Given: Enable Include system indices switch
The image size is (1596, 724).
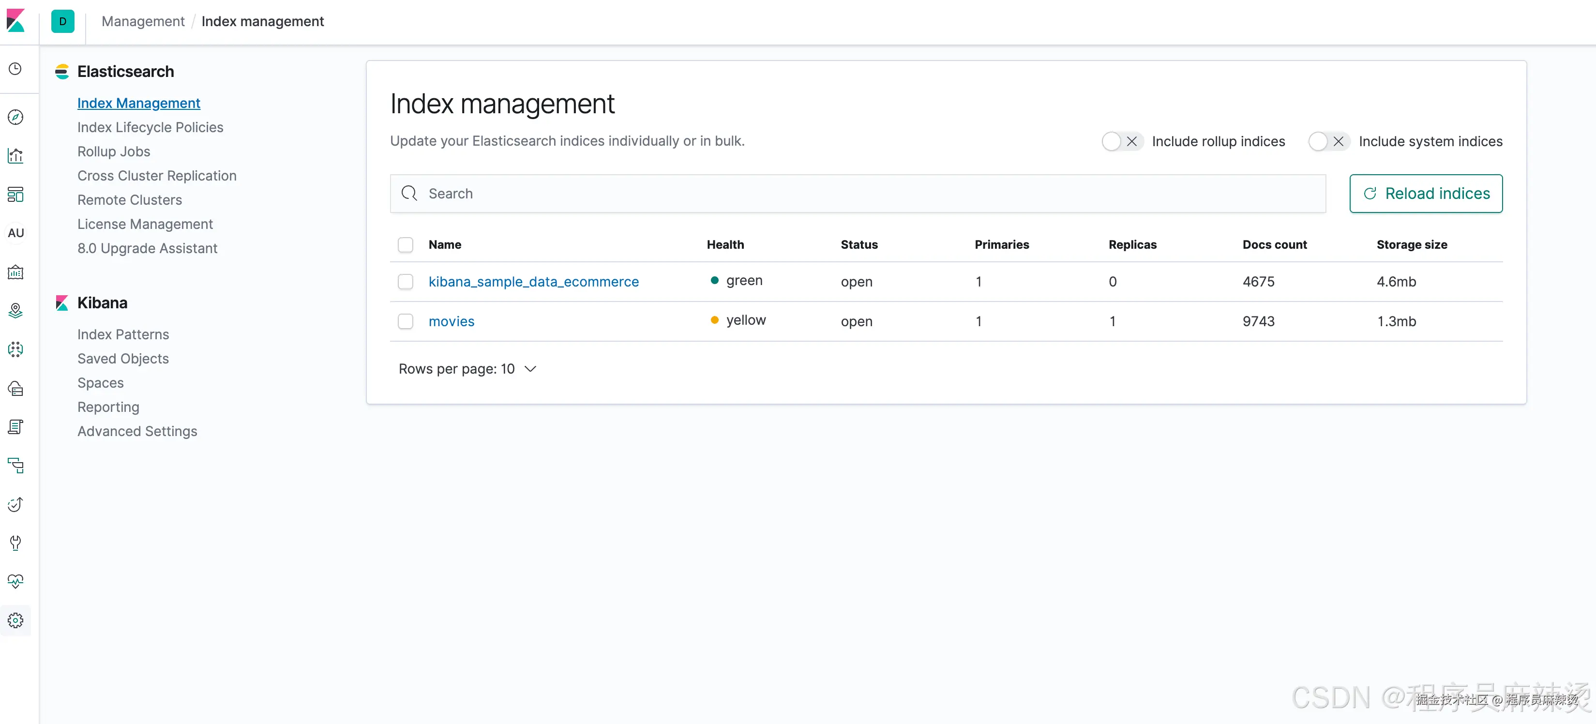Looking at the screenshot, I should coord(1328,141).
